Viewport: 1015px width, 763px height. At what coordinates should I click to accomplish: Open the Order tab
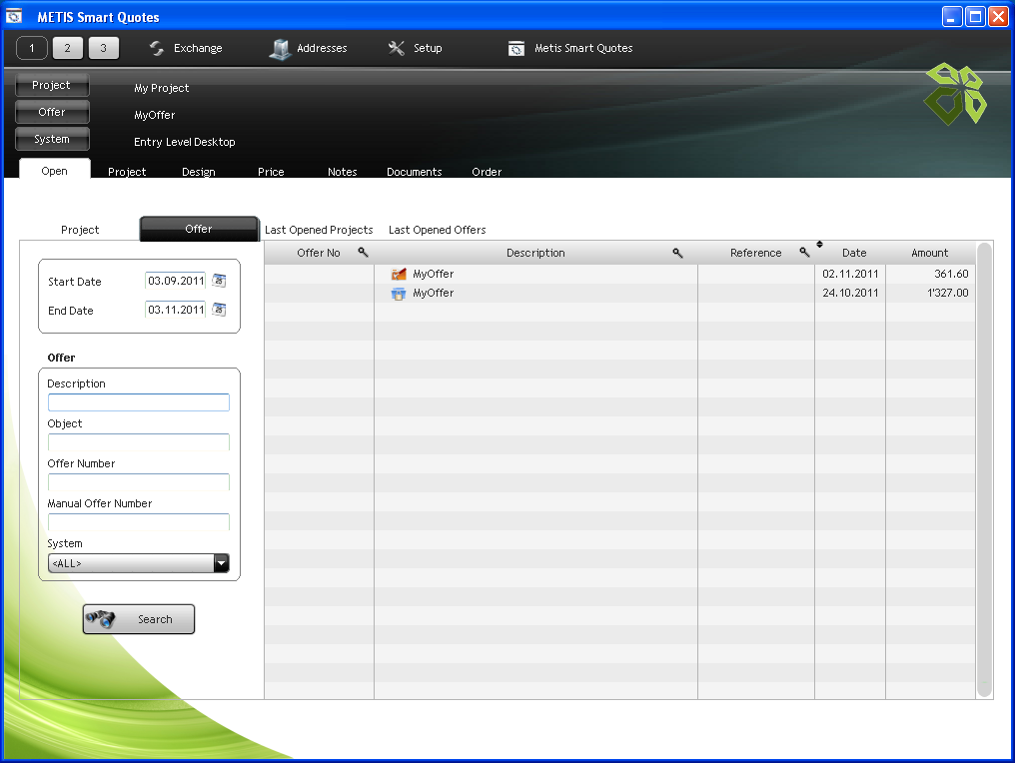(487, 172)
